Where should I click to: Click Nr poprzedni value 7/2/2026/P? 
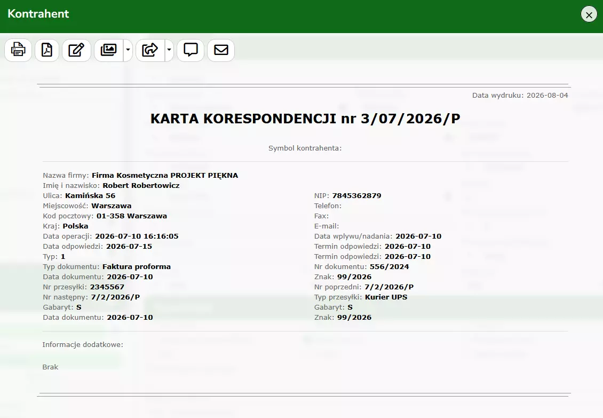point(389,287)
